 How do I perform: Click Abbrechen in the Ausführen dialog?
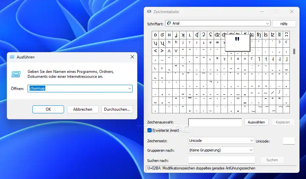[83, 109]
